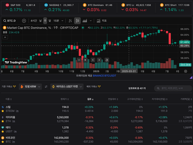Click the TradingView logo
193x145 pixels.
(16, 62)
